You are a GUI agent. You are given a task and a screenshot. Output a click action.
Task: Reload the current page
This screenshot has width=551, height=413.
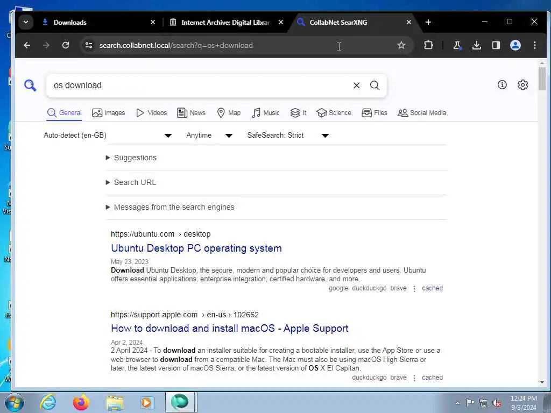click(x=65, y=45)
